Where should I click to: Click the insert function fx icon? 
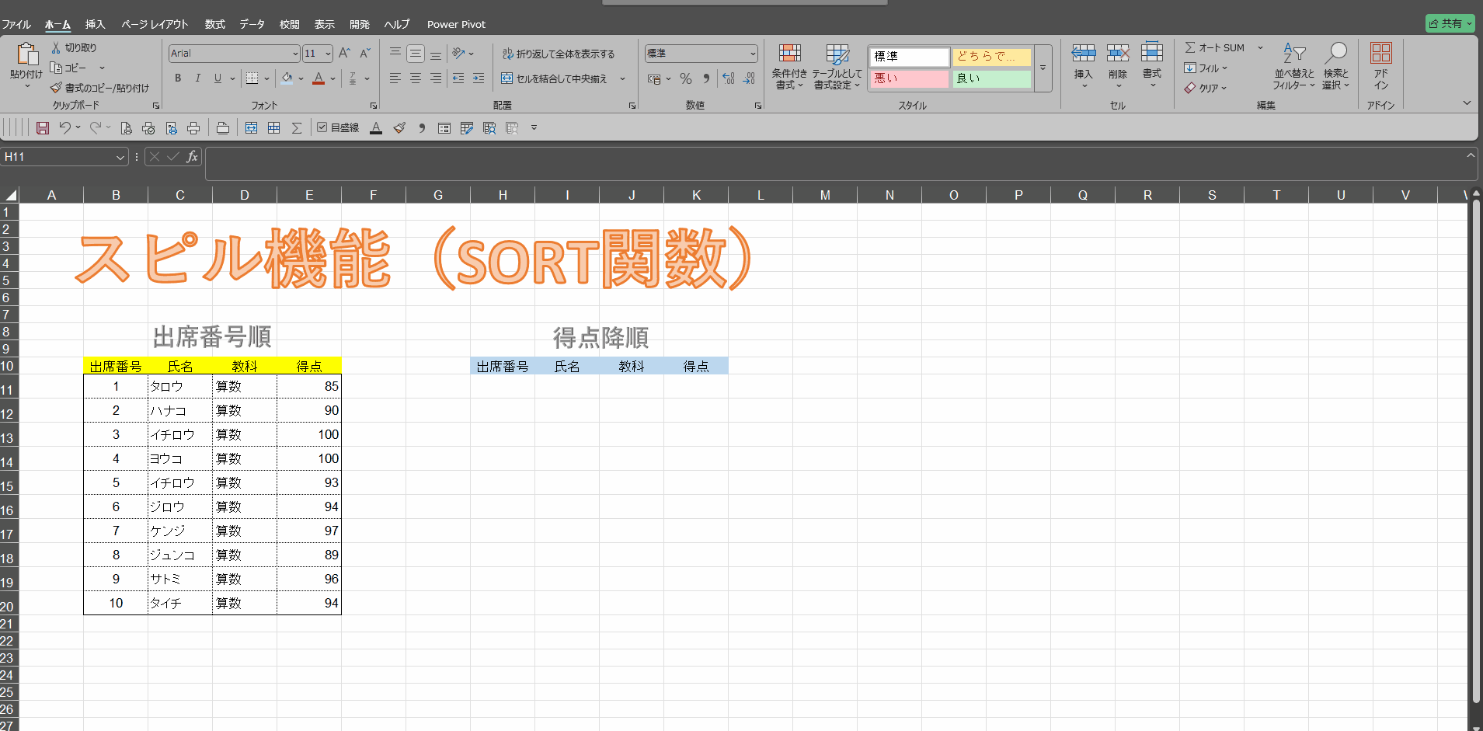click(x=192, y=157)
